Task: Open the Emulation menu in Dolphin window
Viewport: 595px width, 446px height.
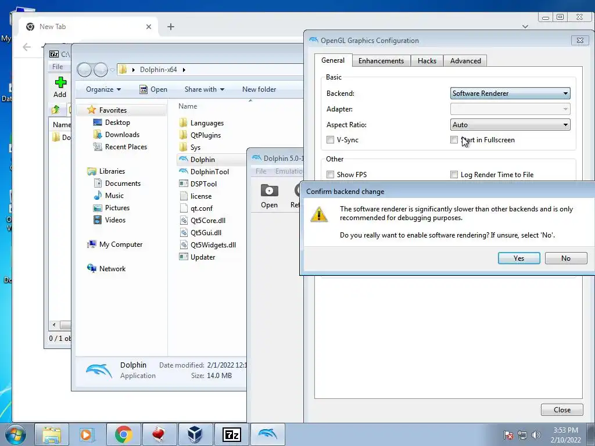Action: (x=288, y=171)
